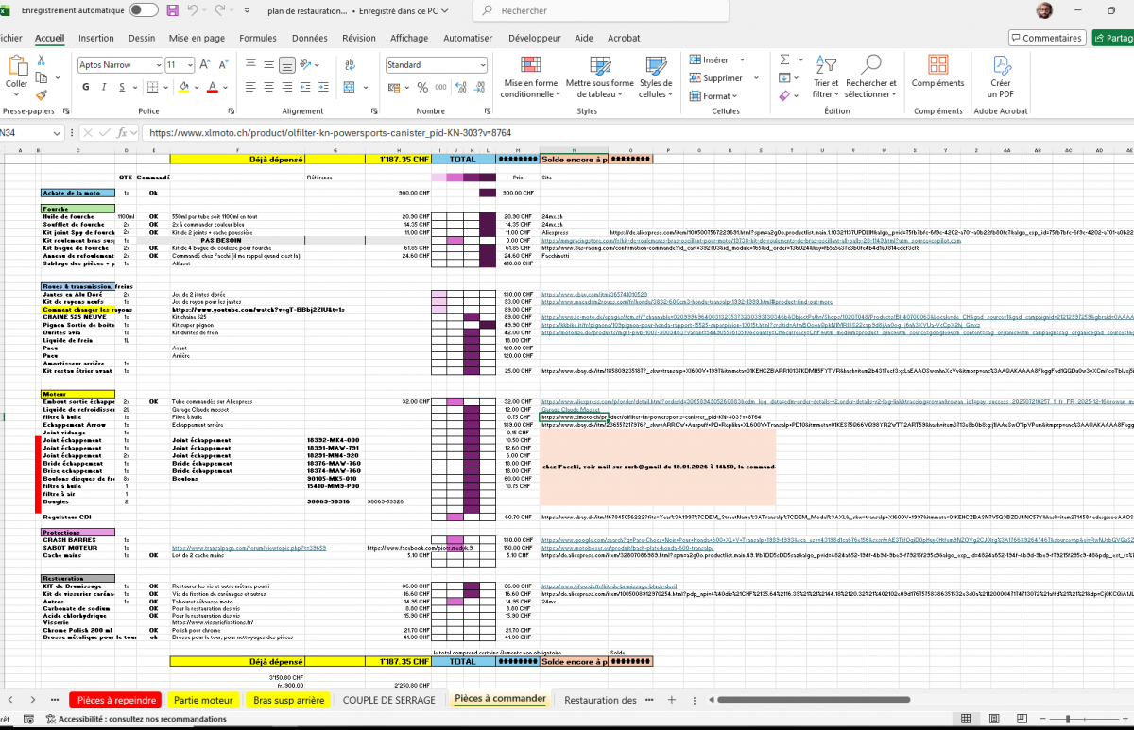Select the Format Painter brush icon
This screenshot has width=1134, height=730.
click(42, 94)
